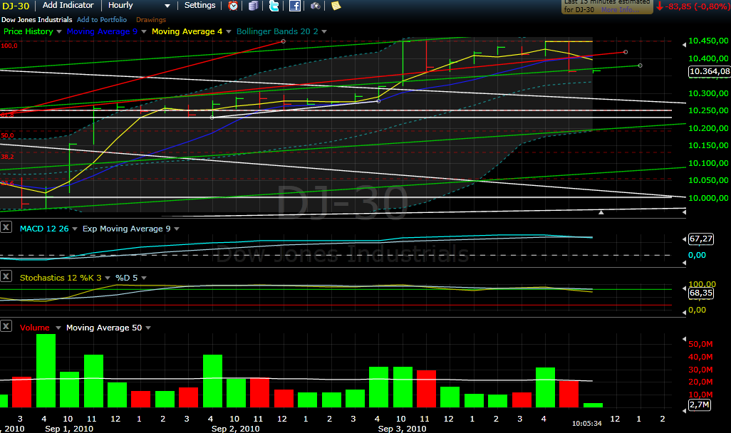Close the Stochastics indicator panel

pos(6,276)
